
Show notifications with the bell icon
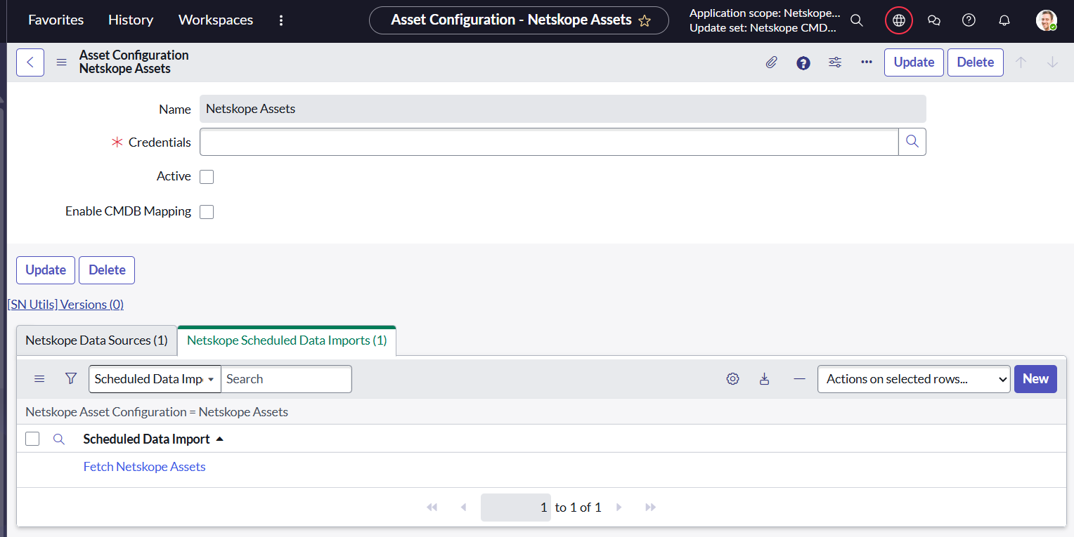[x=1004, y=20]
